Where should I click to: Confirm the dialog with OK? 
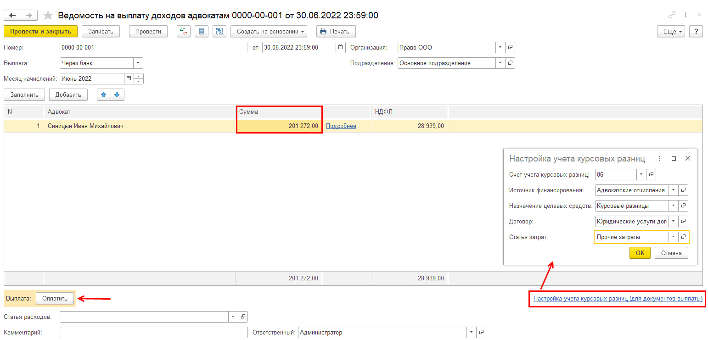click(640, 253)
